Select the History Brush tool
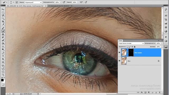Image resolution: width=169 pixels, height=95 pixels. coord(3,37)
